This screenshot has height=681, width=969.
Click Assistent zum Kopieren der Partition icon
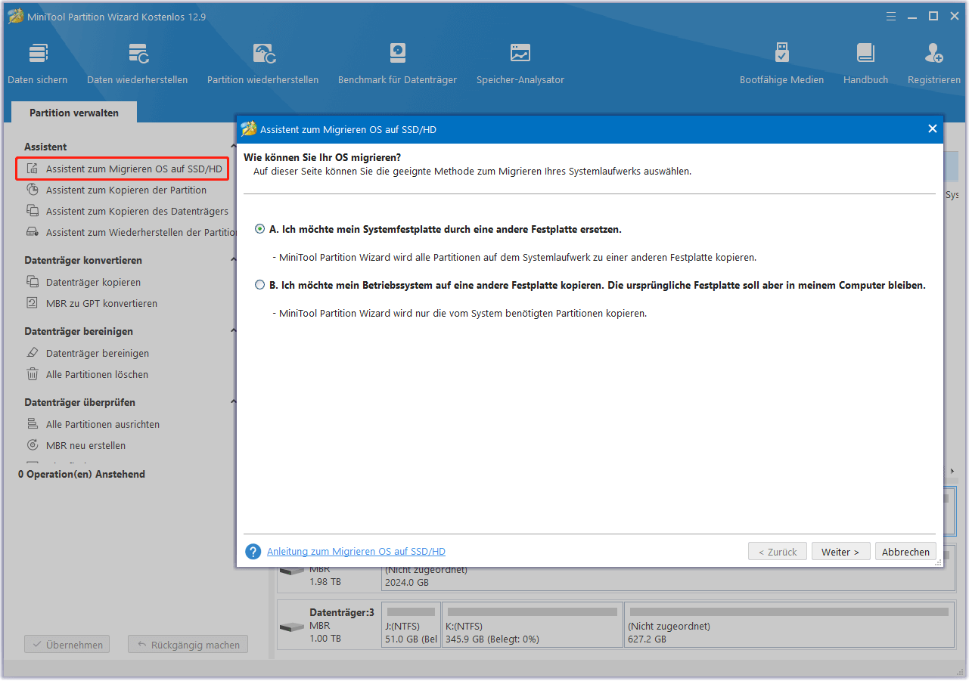[33, 190]
